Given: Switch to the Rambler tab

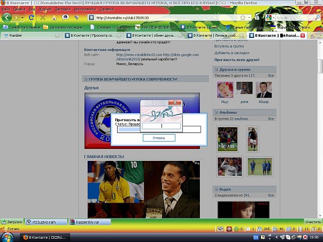Looking at the screenshot, I should tap(16, 36).
